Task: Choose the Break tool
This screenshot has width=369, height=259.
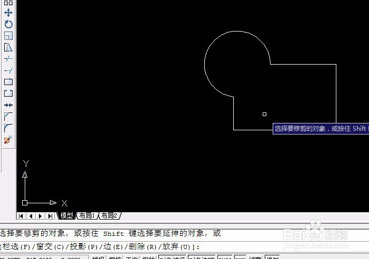Action: pos(8,93)
